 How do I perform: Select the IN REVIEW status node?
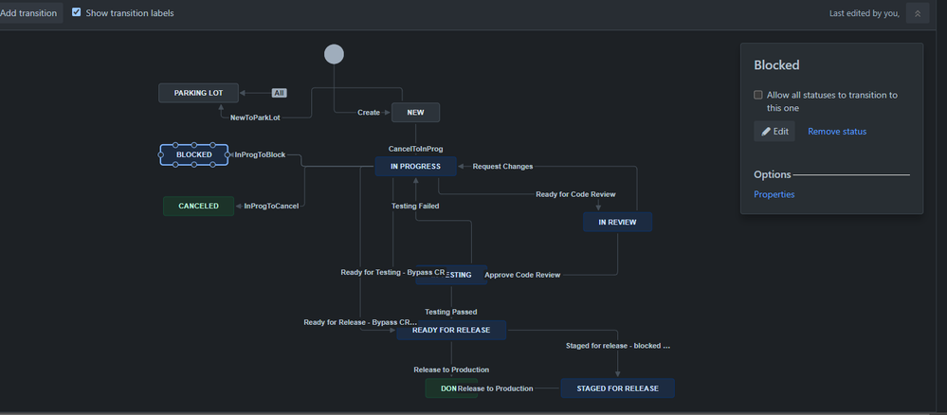(617, 222)
